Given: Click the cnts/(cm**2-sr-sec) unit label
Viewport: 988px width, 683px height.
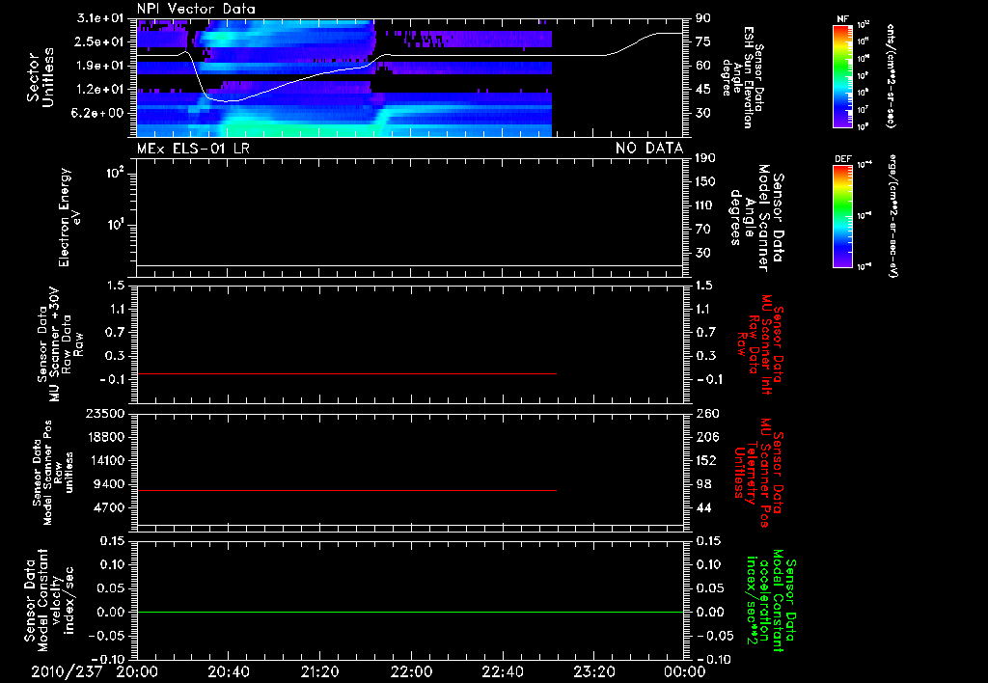Looking at the screenshot, I should (x=891, y=75).
